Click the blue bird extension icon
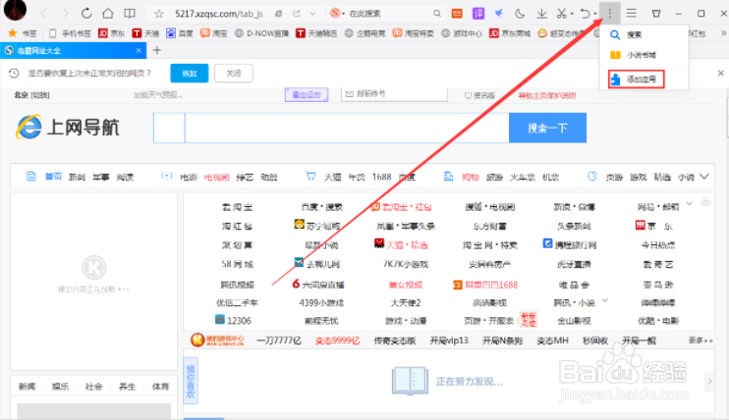 click(498, 14)
